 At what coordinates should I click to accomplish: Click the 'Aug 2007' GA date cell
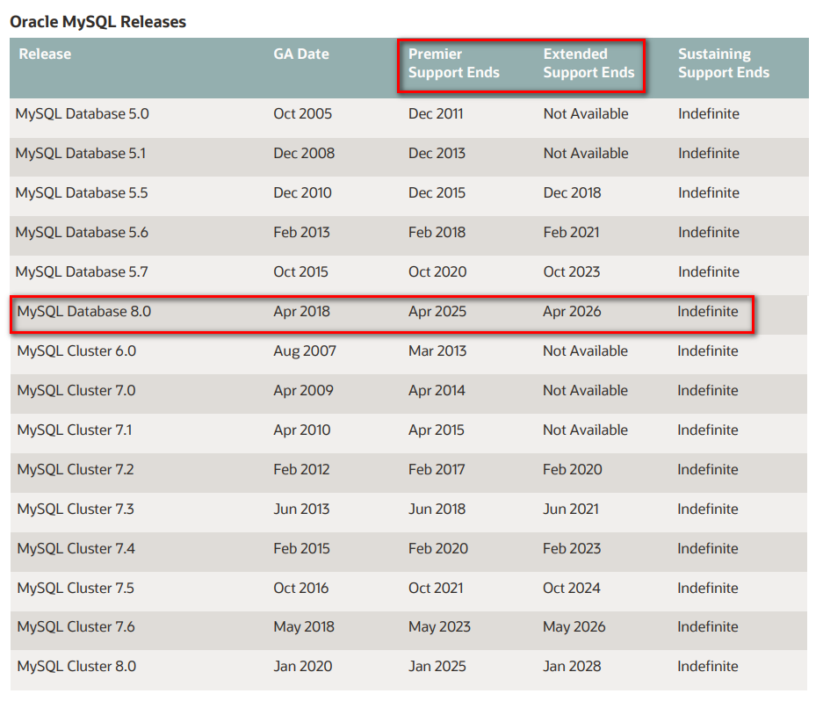click(x=305, y=350)
